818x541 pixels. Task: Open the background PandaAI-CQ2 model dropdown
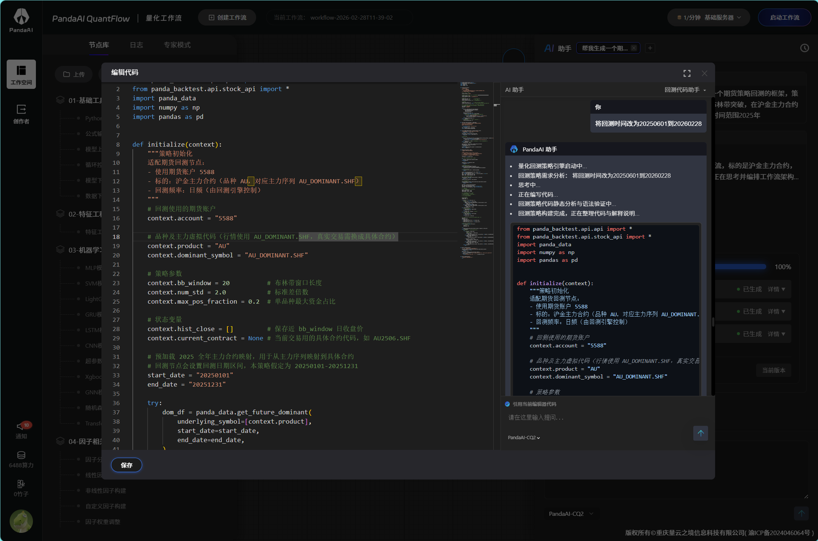pyautogui.click(x=571, y=514)
